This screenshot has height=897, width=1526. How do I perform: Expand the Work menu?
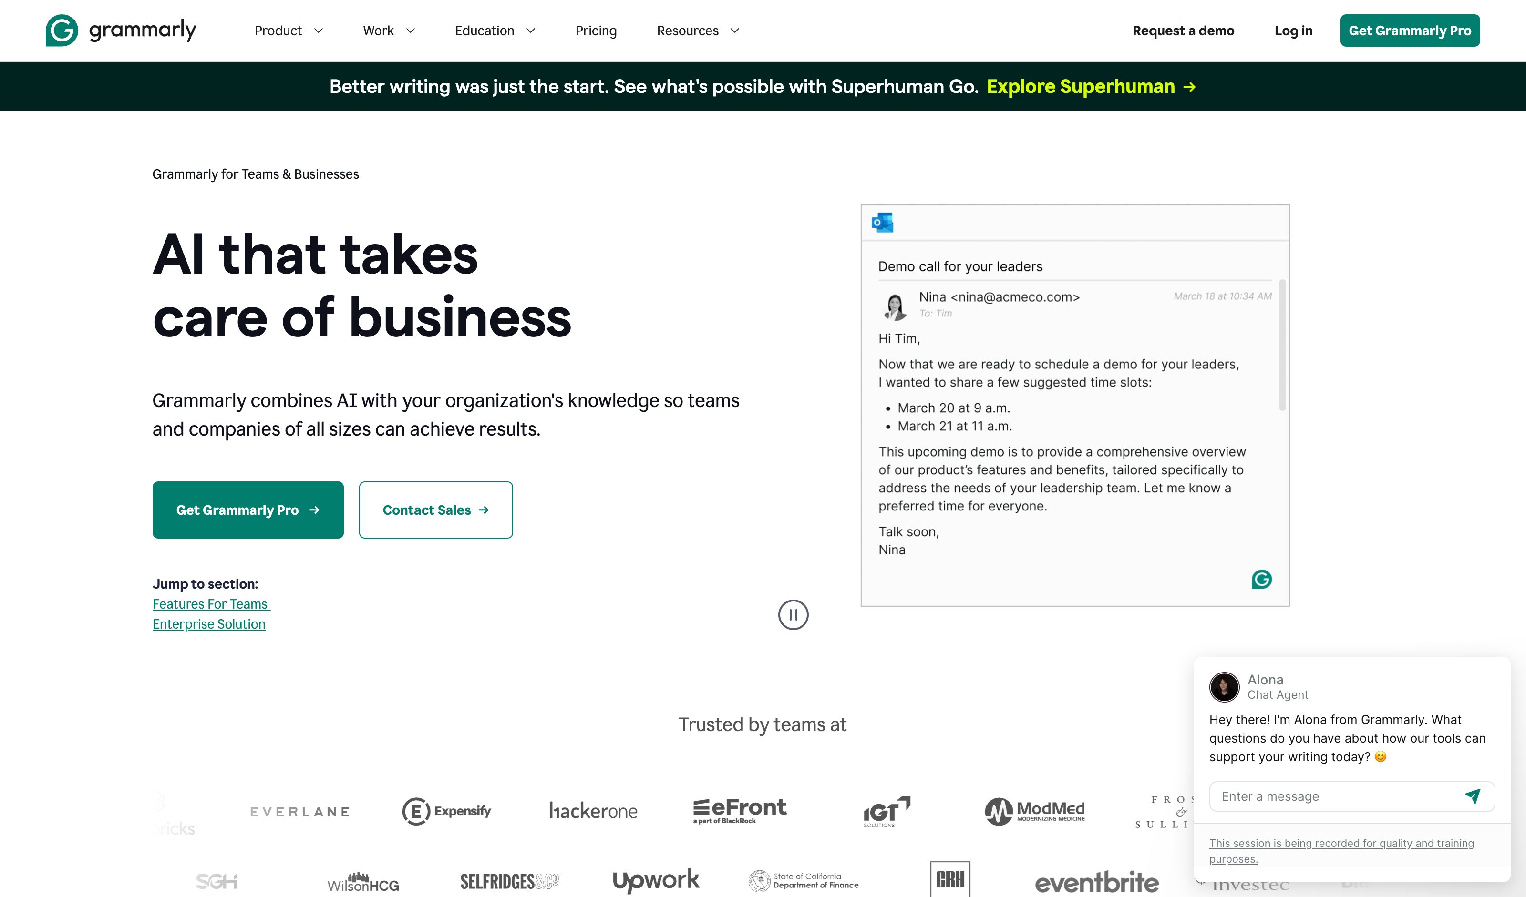tap(389, 31)
